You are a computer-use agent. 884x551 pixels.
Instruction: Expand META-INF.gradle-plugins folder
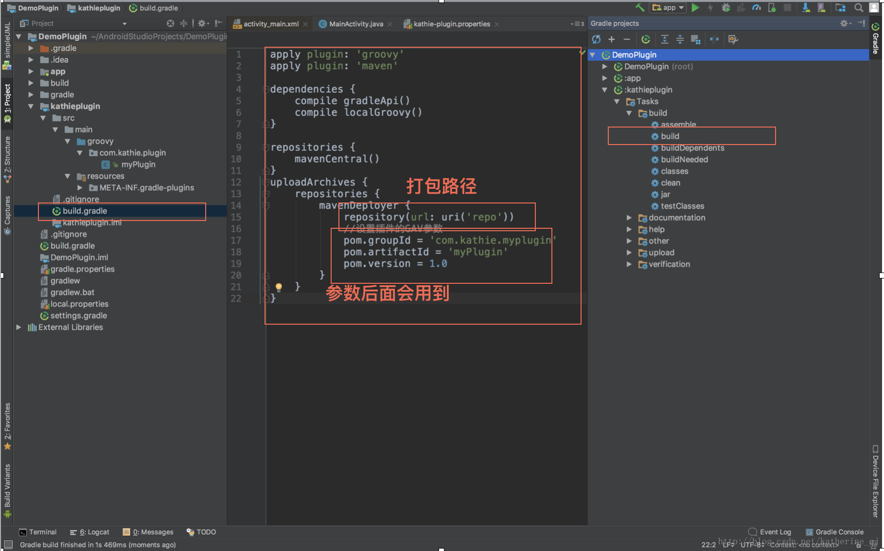(80, 187)
